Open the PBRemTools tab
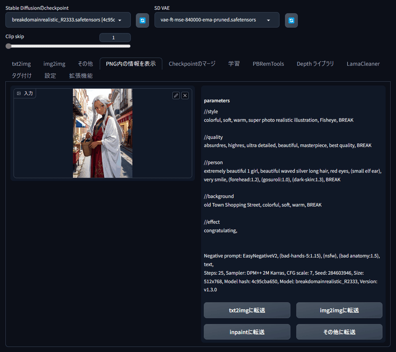396x352 pixels. (268, 64)
